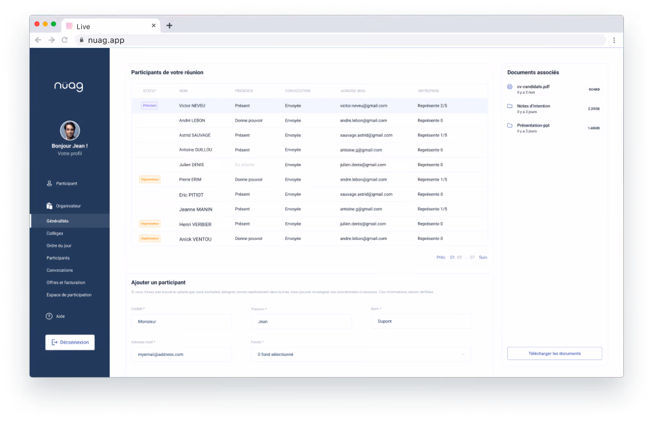This screenshot has height=421, width=653.
Task: Sort by the ENTREPRISE column header
Action: point(428,91)
